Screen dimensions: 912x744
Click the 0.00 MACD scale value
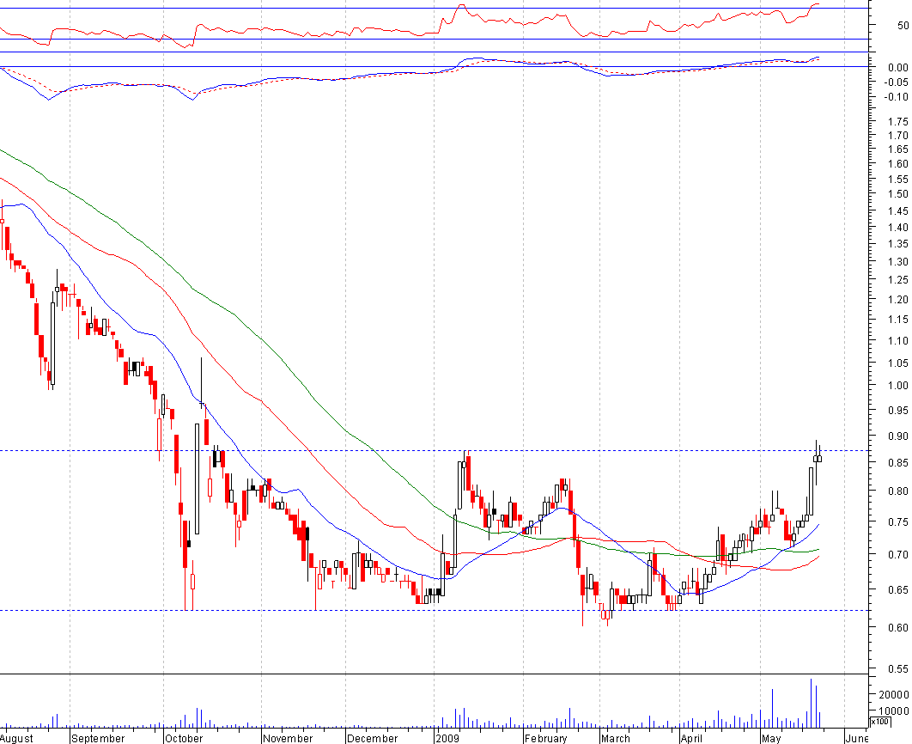898,68
